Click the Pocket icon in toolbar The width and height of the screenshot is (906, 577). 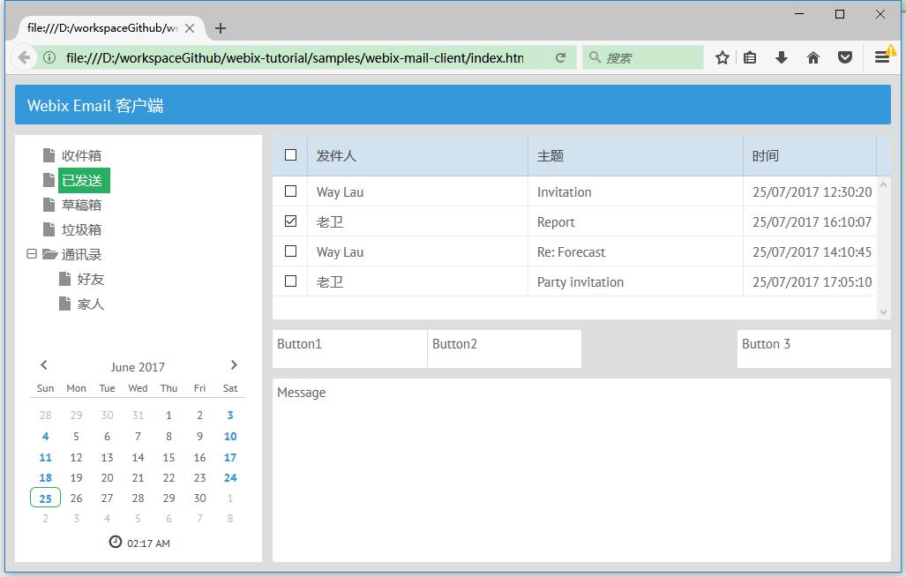pyautogui.click(x=845, y=57)
